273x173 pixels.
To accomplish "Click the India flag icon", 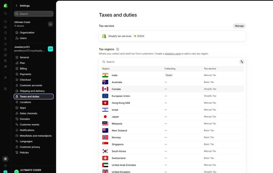I will pos(105,75).
